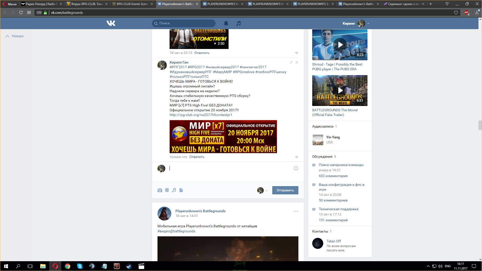Play BATTLEGROUNDS The Movie video
Screen dimensions: 482x271
tap(340, 90)
